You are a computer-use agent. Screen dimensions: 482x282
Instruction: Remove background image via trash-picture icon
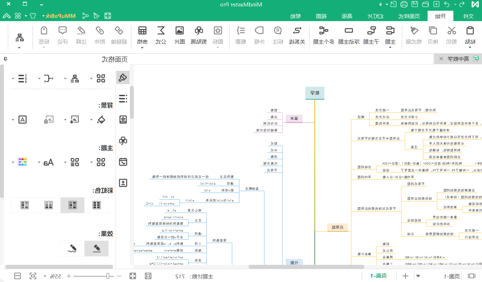coord(49,120)
